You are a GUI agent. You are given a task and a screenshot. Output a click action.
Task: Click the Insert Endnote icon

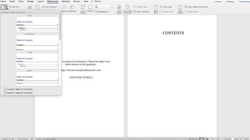pyautogui.click(x=37, y=7)
